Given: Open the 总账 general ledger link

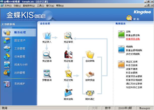Looking at the screenshot, I should (128, 32).
